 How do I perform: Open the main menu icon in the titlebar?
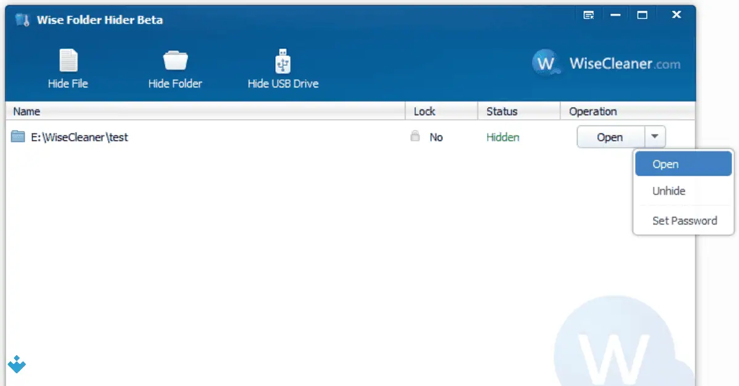point(588,14)
